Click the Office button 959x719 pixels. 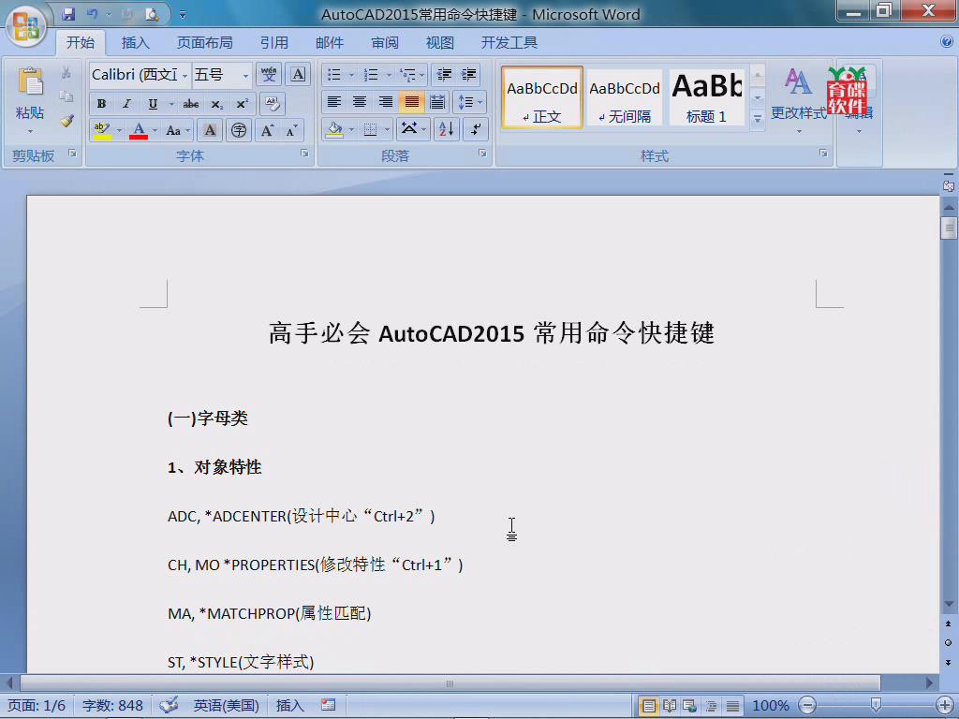[x=25, y=26]
